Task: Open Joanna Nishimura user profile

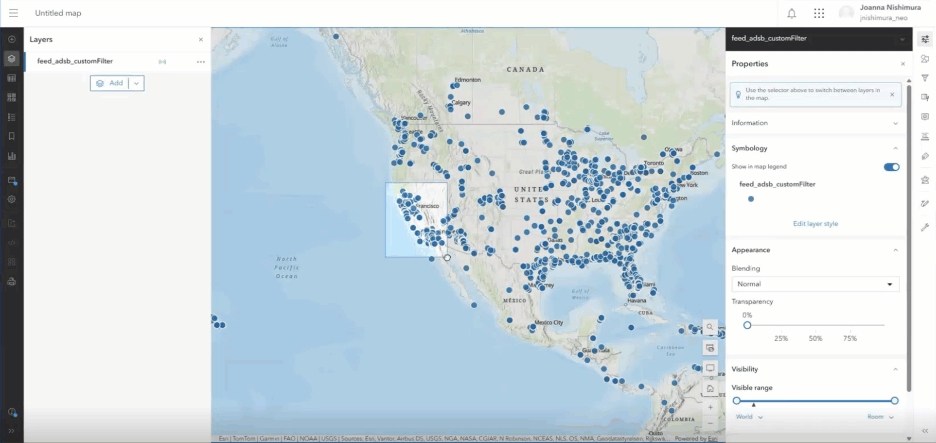Action: tap(880, 13)
